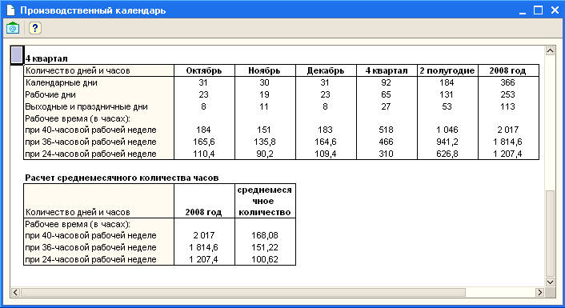
Task: Open the help question mark icon
Action: pyautogui.click(x=35, y=28)
